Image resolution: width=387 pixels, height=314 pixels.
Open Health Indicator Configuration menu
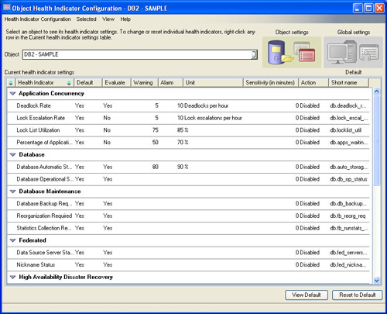[38, 19]
